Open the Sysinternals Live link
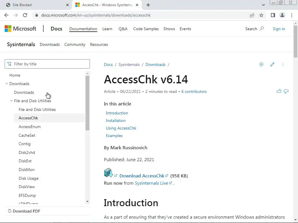Image resolution: width=298 pixels, height=223 pixels. point(151,183)
